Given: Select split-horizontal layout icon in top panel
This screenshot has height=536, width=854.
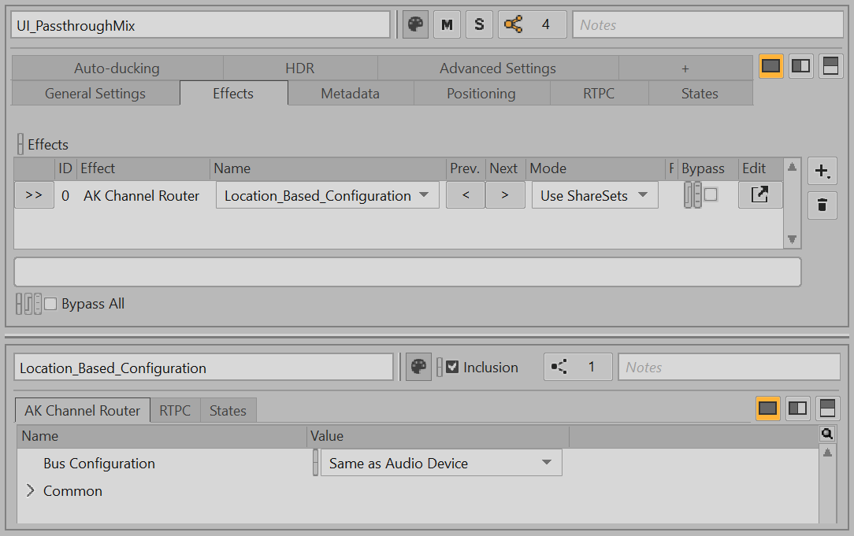Looking at the screenshot, I should tap(831, 67).
